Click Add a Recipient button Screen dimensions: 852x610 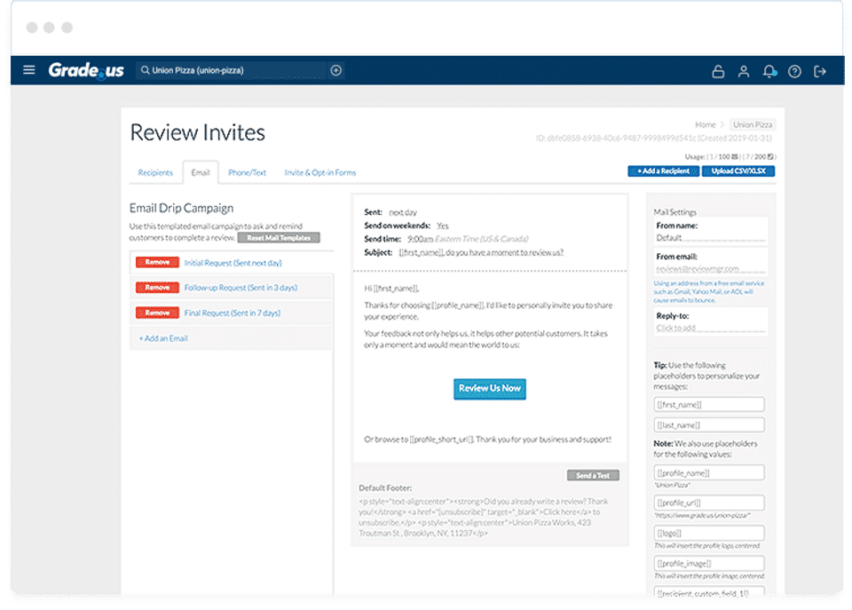664,170
